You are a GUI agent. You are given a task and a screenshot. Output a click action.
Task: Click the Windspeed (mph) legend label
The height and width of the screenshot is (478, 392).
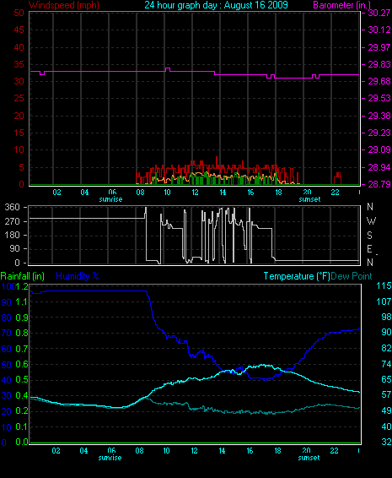(x=64, y=5)
